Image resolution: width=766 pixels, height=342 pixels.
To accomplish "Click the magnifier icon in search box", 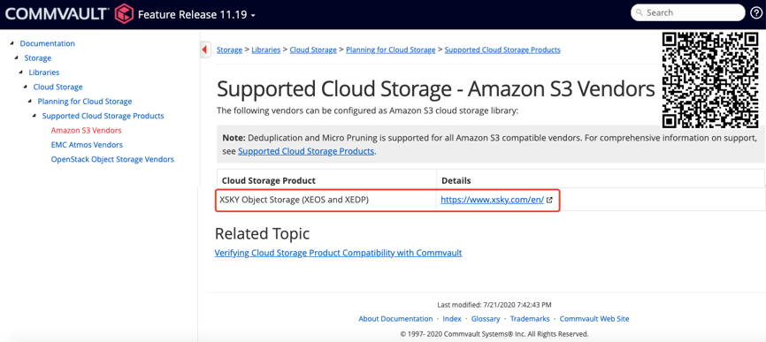I will click(x=640, y=13).
